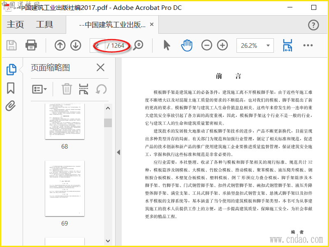Go to previous page with up arrow

point(60,45)
